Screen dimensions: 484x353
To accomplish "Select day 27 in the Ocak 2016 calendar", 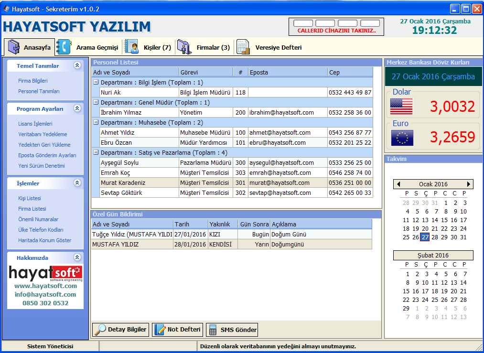I will (x=425, y=237).
